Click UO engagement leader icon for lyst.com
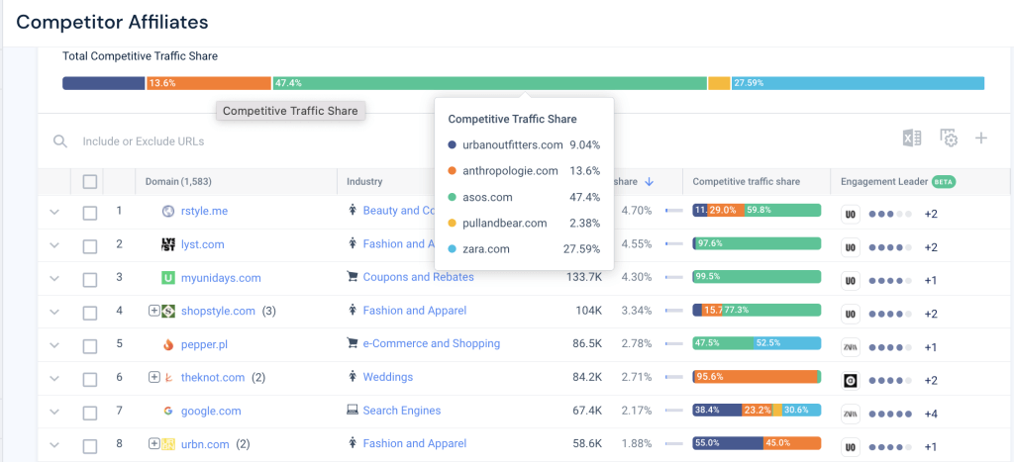The image size is (1014, 462). click(x=851, y=247)
